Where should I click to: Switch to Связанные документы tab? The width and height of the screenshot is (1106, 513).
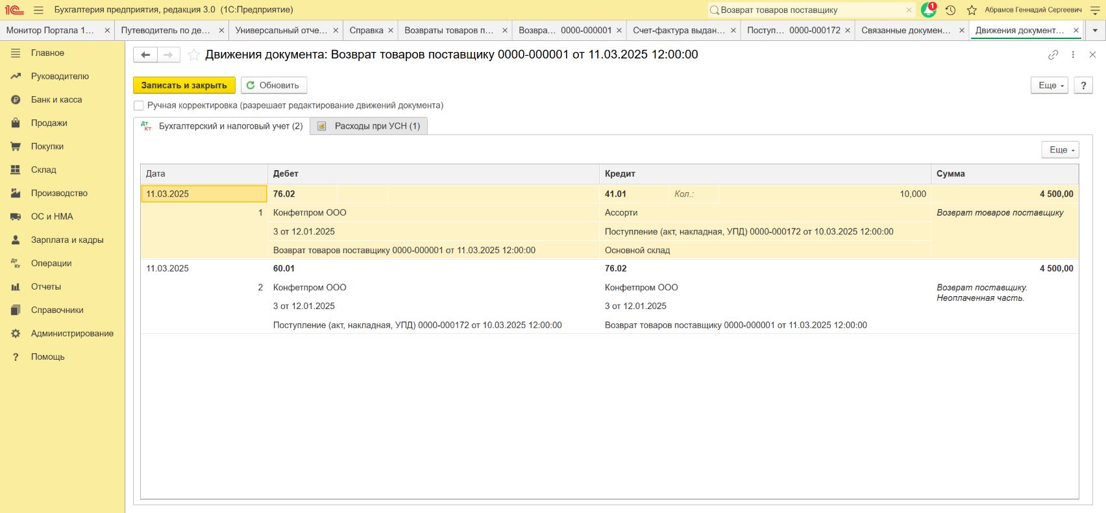912,31
